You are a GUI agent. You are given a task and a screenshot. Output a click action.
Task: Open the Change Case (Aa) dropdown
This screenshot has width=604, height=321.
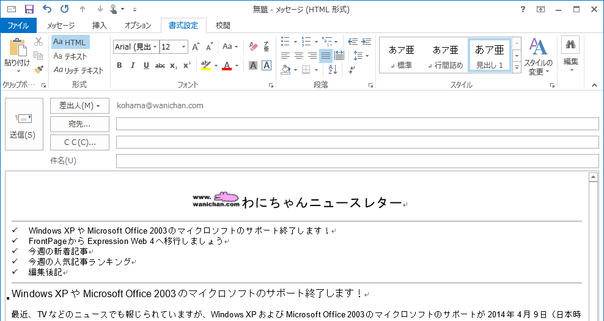point(230,46)
